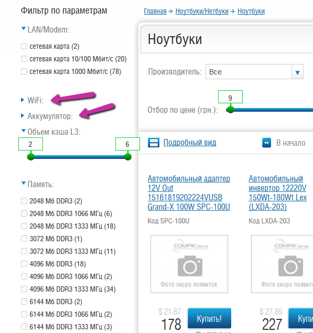Go to Главная breadcrumb link

[155, 11]
